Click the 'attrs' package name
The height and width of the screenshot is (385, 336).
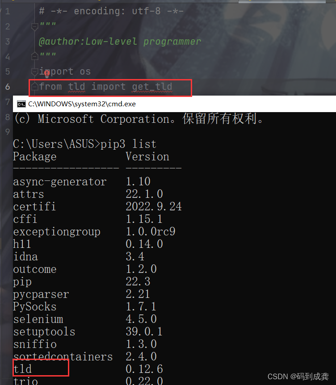click(x=29, y=194)
